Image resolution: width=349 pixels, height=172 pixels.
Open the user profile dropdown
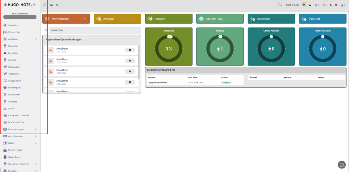(343, 5)
